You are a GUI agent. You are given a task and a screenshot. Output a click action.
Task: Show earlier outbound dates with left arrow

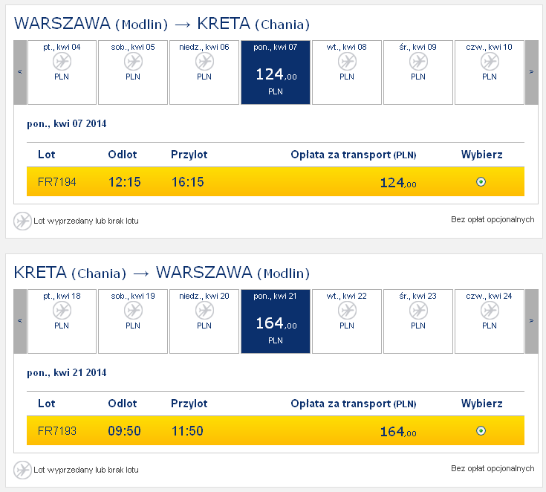click(20, 72)
